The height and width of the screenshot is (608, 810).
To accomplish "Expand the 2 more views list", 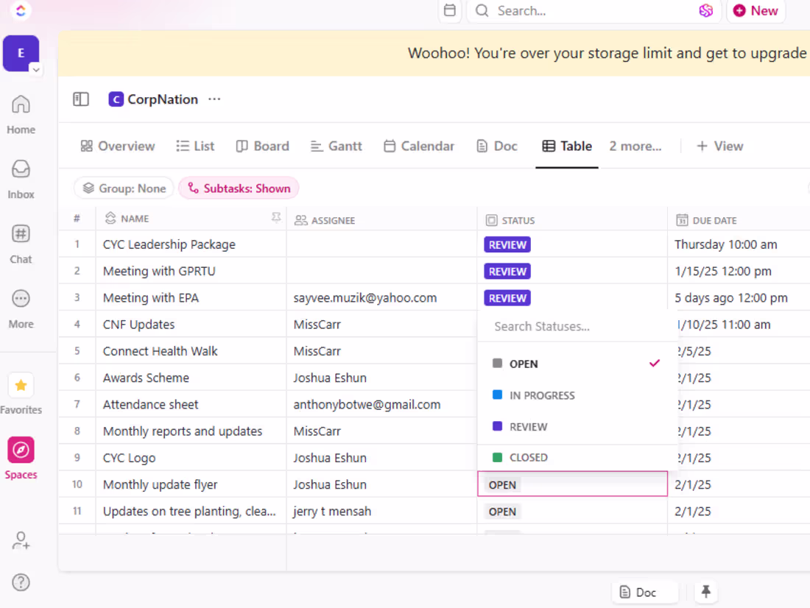I will pyautogui.click(x=635, y=146).
